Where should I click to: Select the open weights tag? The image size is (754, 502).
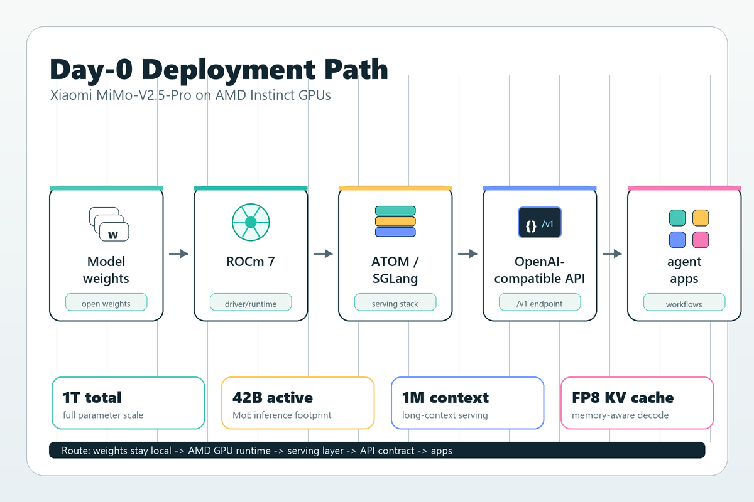(x=106, y=303)
